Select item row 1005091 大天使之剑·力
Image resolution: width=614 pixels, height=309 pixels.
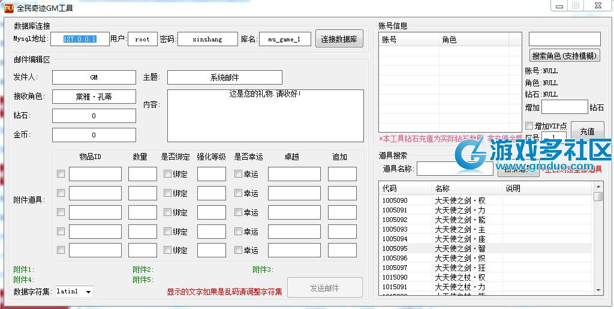(486, 211)
